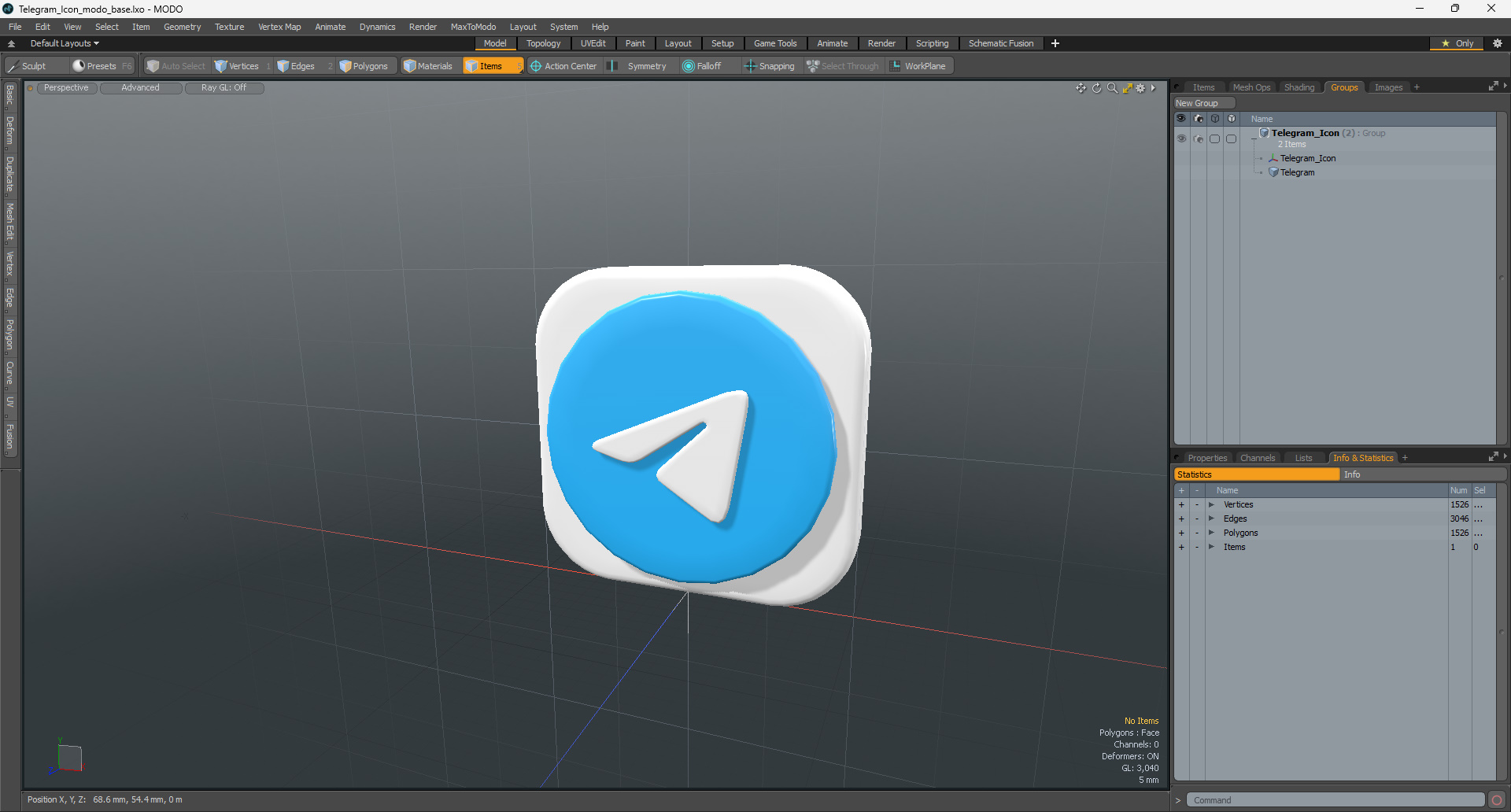Maximize the viewport with the expand icon
This screenshot has height=812, width=1511.
tap(1127, 88)
